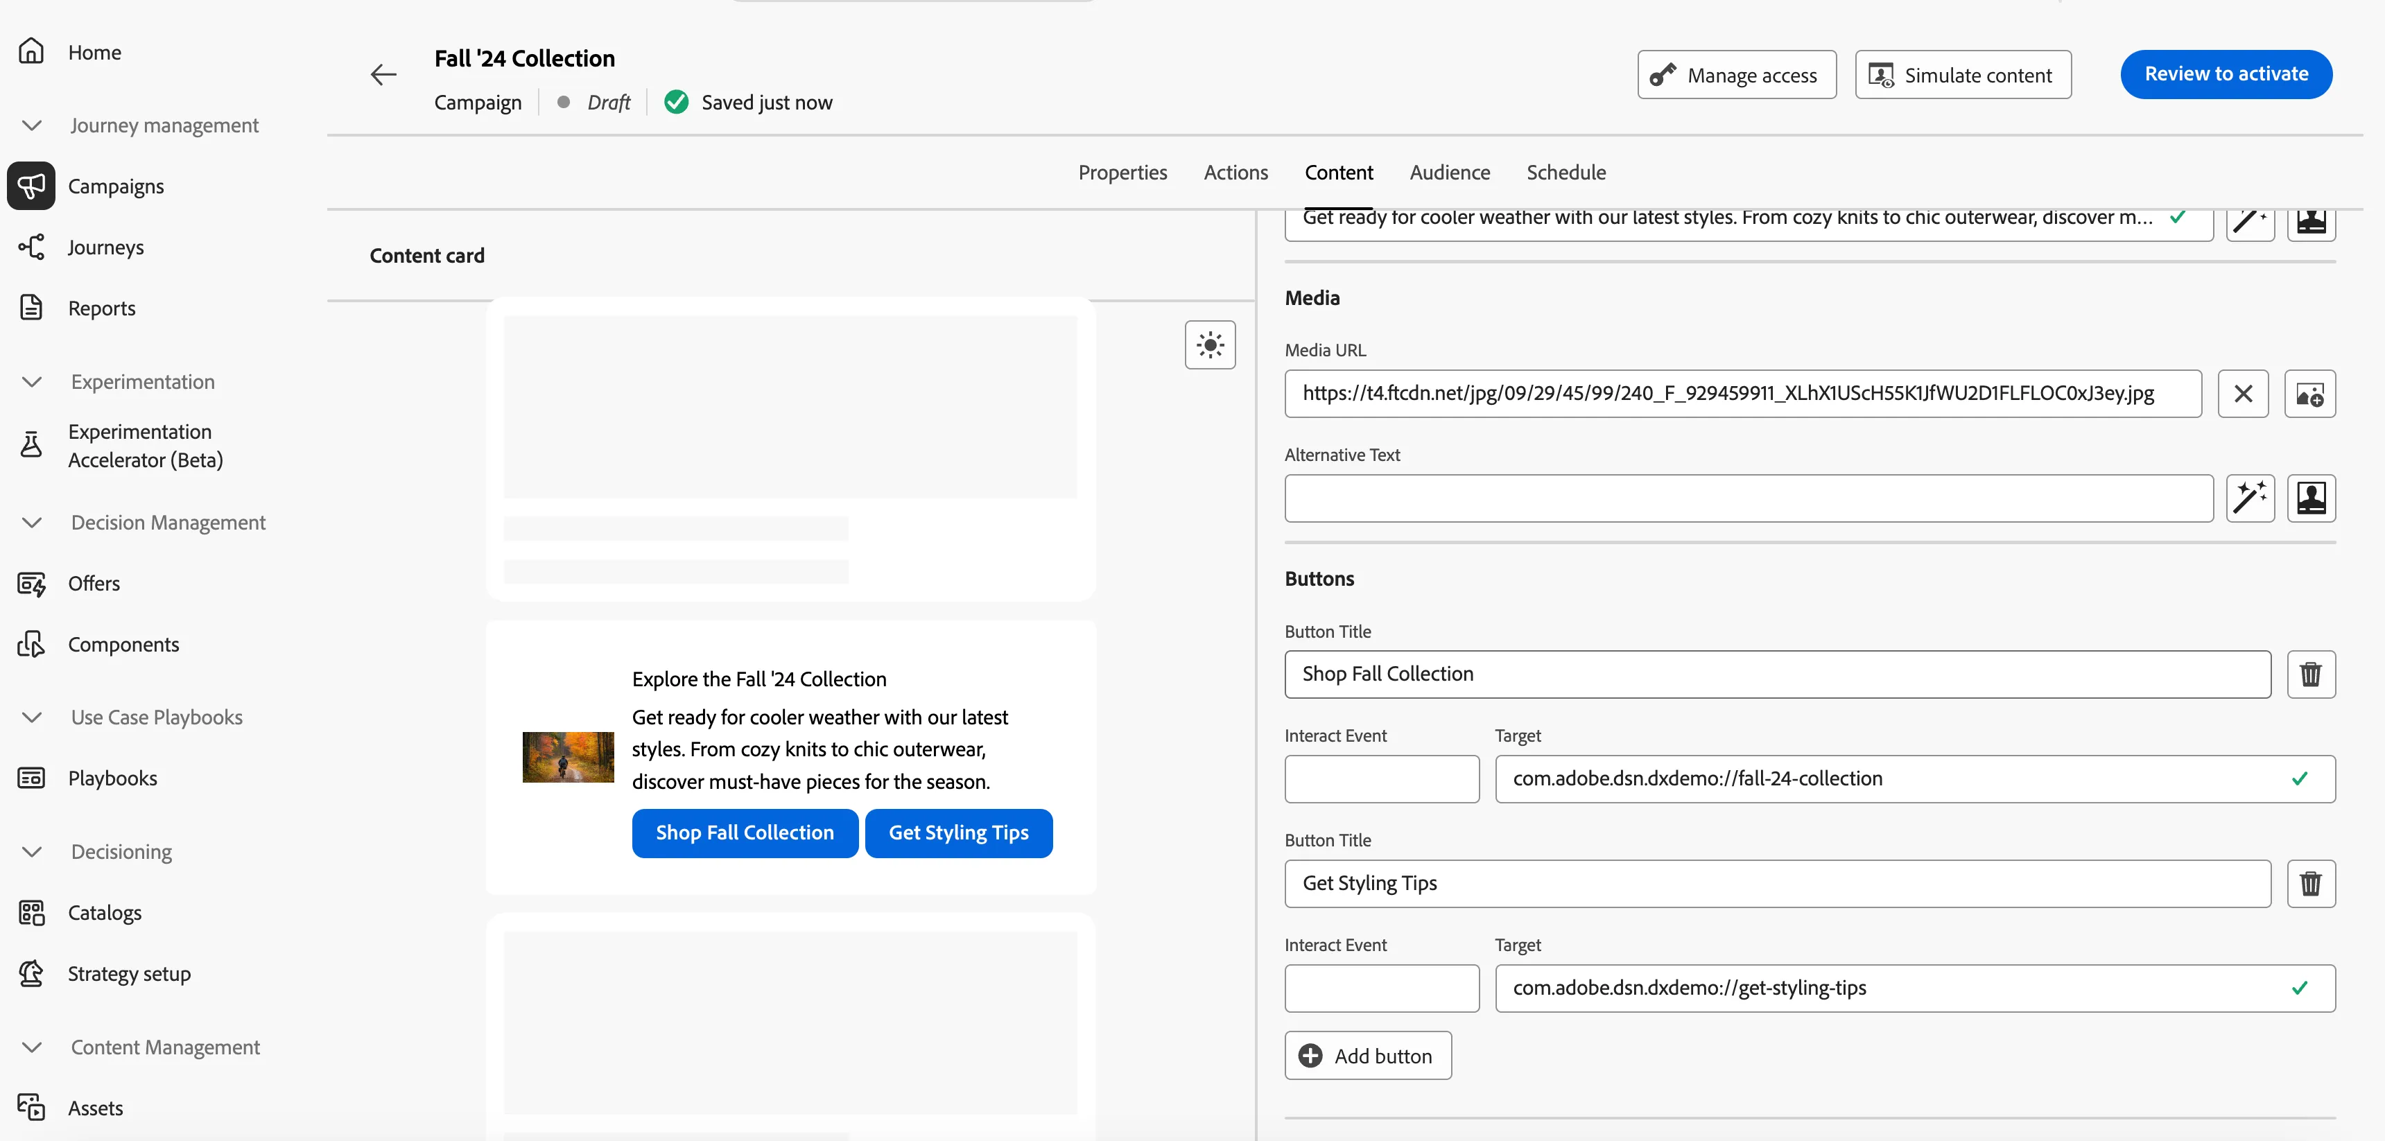
Task: Click Target field containing get-styling-tips
Action: 1915,988
